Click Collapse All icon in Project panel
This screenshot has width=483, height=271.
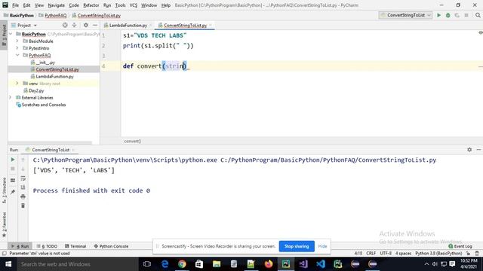pos(74,25)
